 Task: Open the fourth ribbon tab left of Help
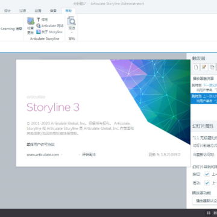pos(7,11)
